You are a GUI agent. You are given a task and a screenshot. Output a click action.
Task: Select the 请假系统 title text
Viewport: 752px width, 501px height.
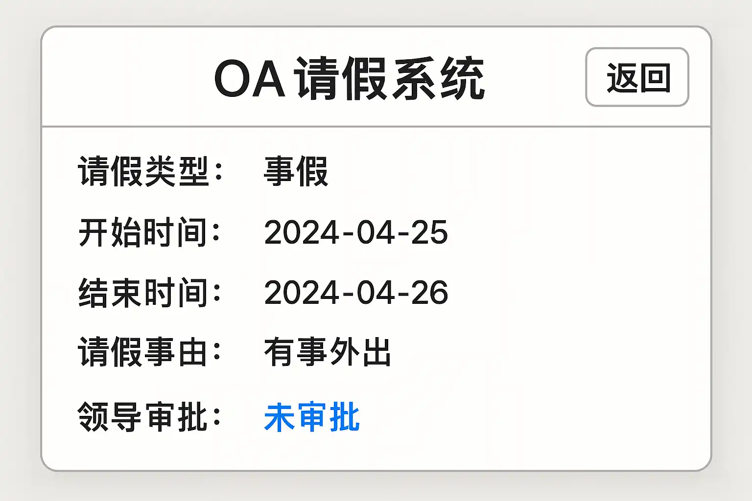(x=389, y=79)
